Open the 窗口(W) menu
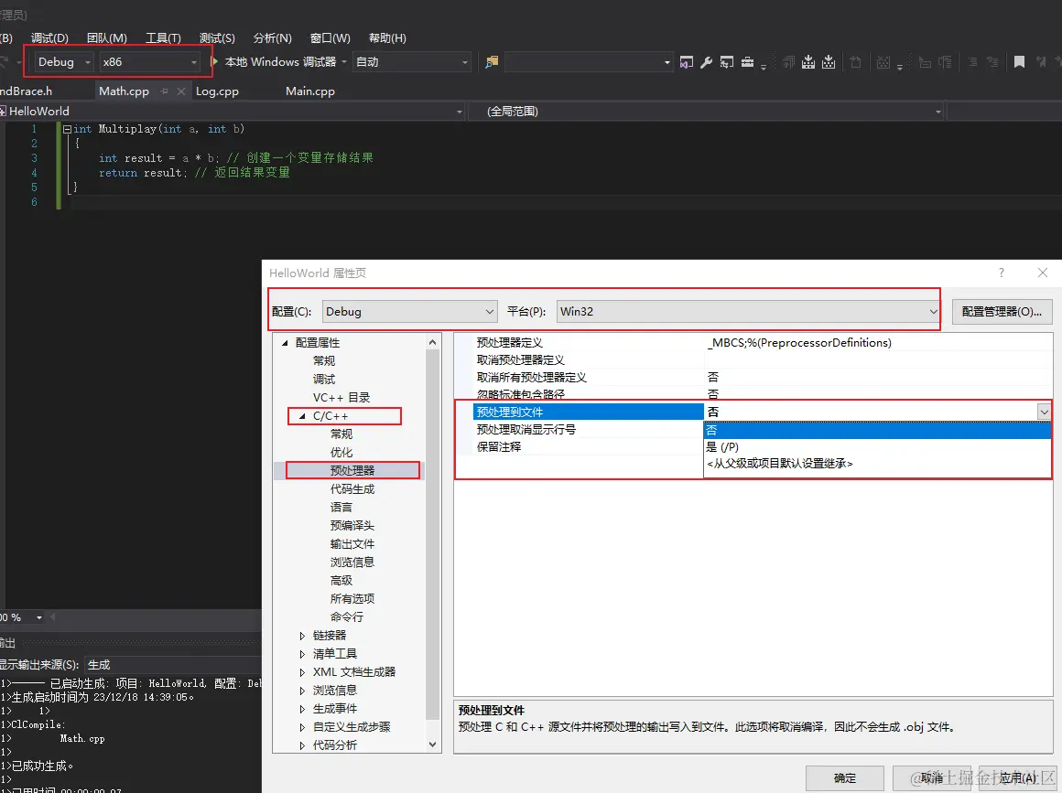The width and height of the screenshot is (1062, 793). coord(330,38)
